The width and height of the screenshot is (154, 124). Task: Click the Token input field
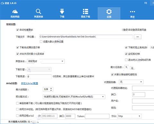pyautogui.click(x=97, y=116)
